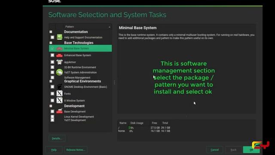The height and width of the screenshot is (155, 275).
Task: Check the Linux Kernel Development checkbox
Action: [x=52, y=117]
